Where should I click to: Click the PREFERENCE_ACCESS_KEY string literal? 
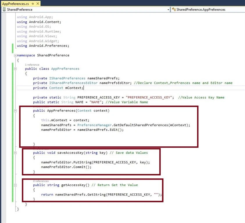[x=150, y=98]
